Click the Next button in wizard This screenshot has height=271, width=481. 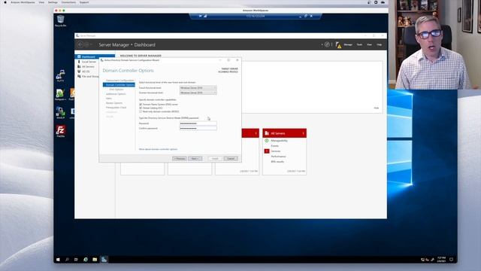tap(195, 159)
